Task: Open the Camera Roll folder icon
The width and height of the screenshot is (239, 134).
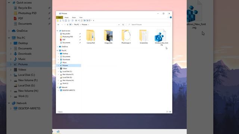Action: tap(90, 36)
